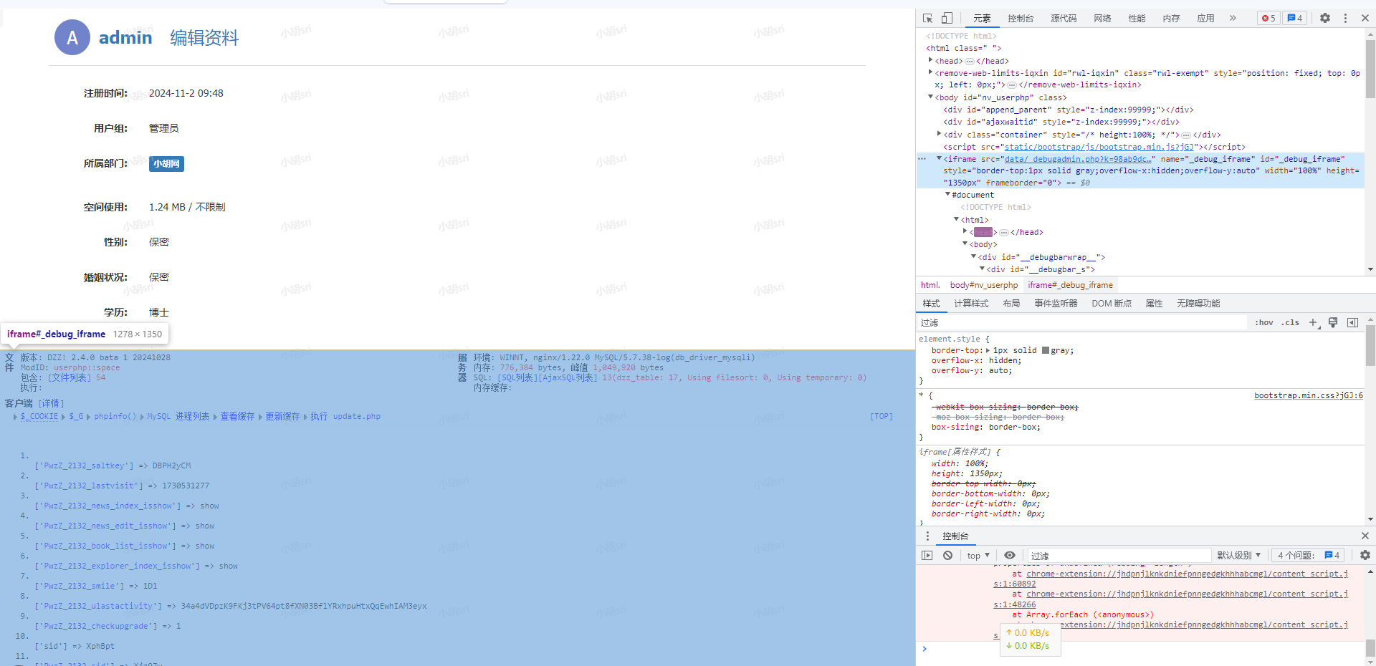1376x666 pixels.
Task: Toggle the :hov element state button
Action: (x=1264, y=322)
